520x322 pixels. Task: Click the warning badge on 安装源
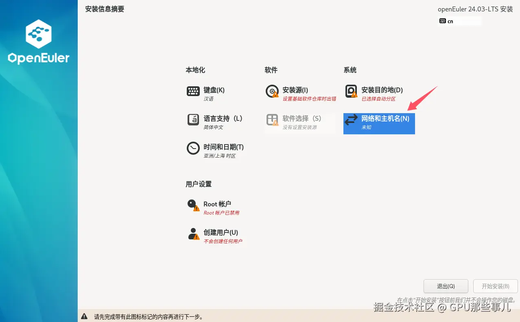coord(276,96)
